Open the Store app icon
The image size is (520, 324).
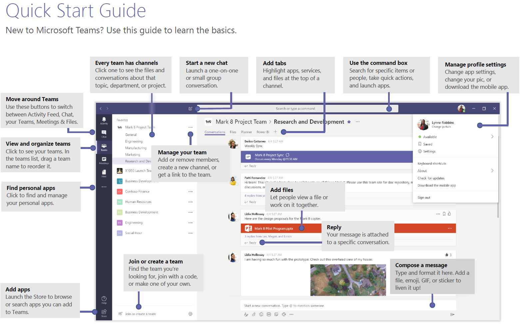click(x=104, y=313)
